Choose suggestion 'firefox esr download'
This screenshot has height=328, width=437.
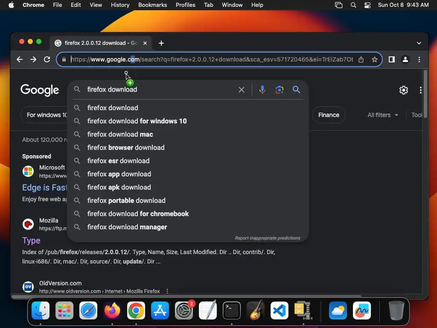[x=188, y=161]
